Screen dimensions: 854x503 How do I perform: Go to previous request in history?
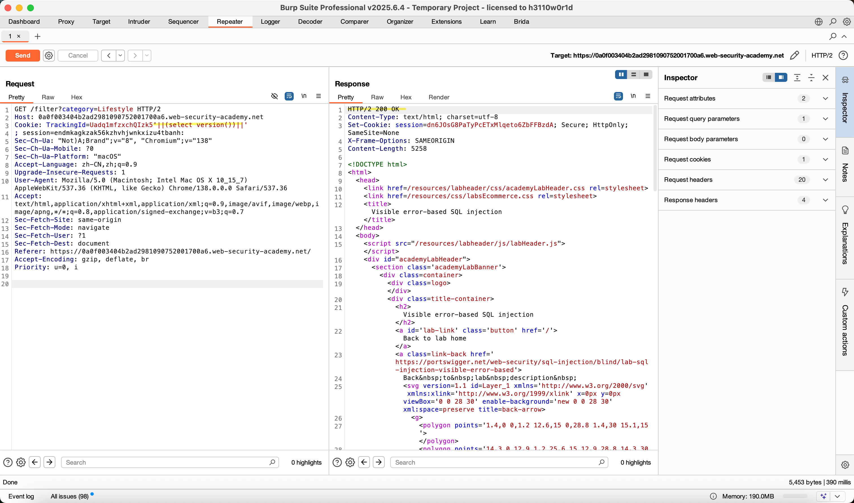click(108, 55)
